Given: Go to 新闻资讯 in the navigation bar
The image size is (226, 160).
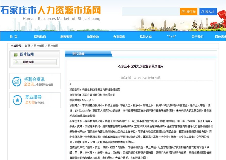Looking at the screenshot, I should [x=66, y=37].
